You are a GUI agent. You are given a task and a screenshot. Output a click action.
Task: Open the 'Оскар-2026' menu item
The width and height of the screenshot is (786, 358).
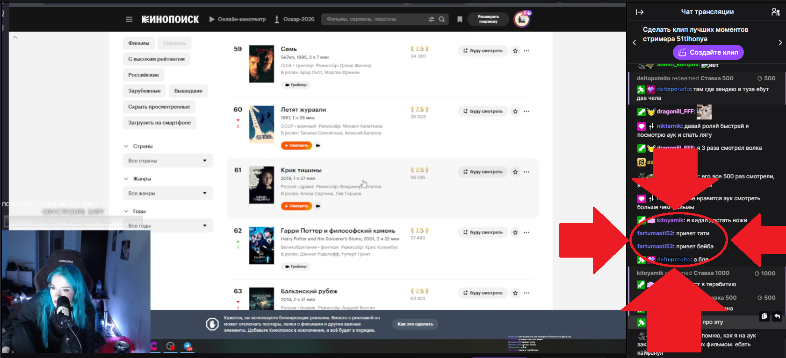pyautogui.click(x=294, y=20)
